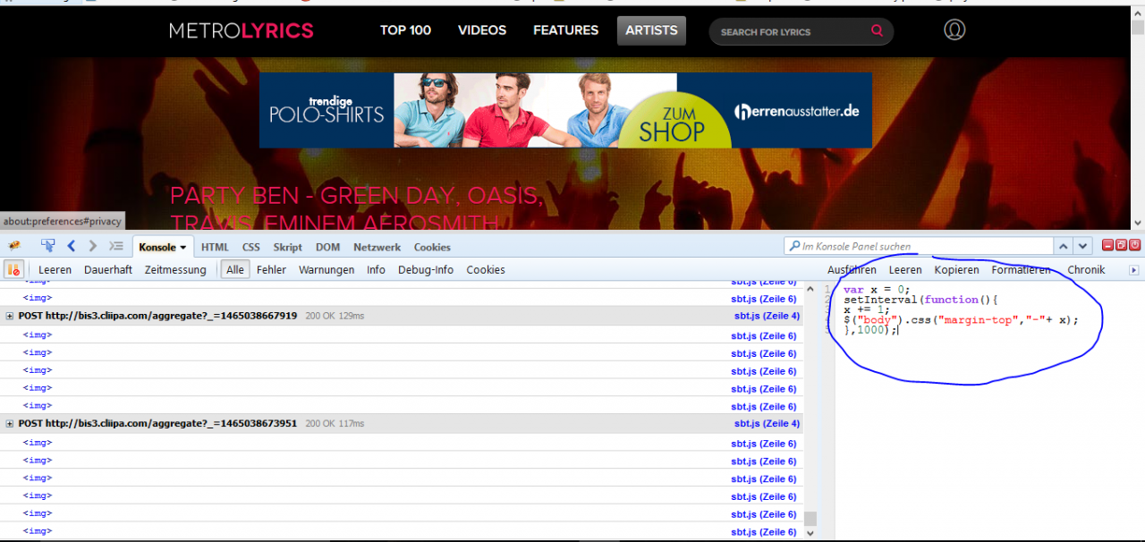
Task: Open sbt.js (Zeile 4) link for request 667919
Action: [767, 316]
